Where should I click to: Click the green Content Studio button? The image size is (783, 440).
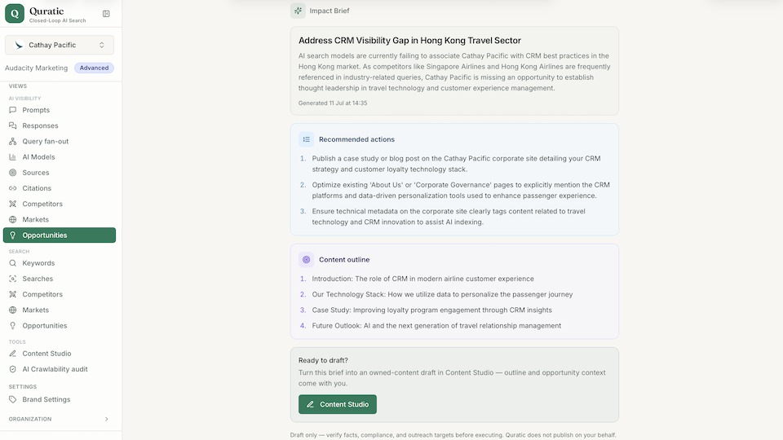point(338,404)
